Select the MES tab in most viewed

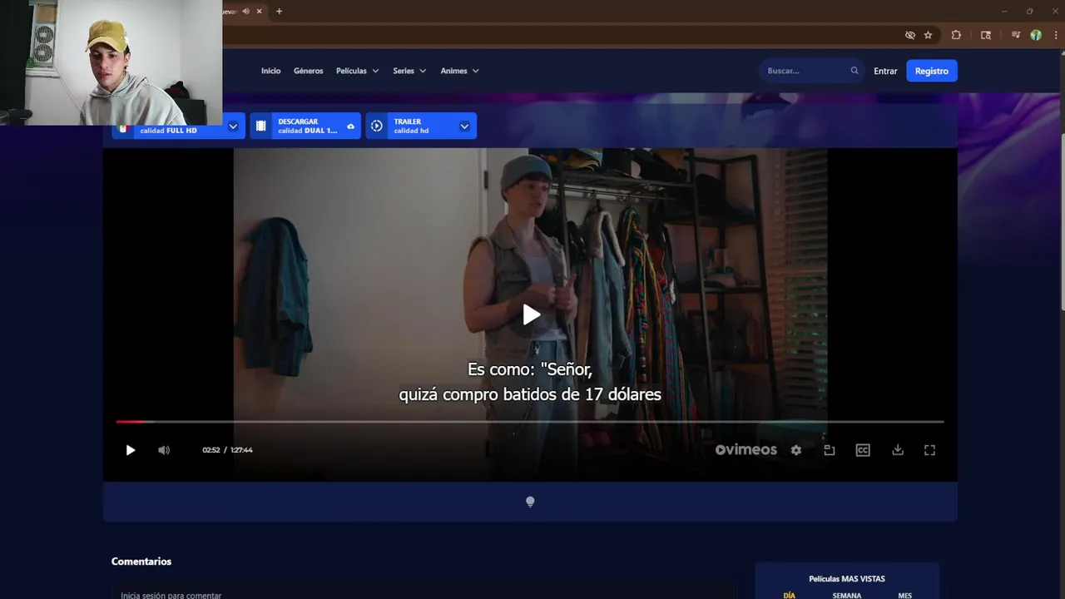coord(904,595)
